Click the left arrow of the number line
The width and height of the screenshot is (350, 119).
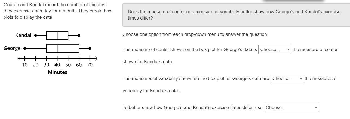(x=19, y=58)
